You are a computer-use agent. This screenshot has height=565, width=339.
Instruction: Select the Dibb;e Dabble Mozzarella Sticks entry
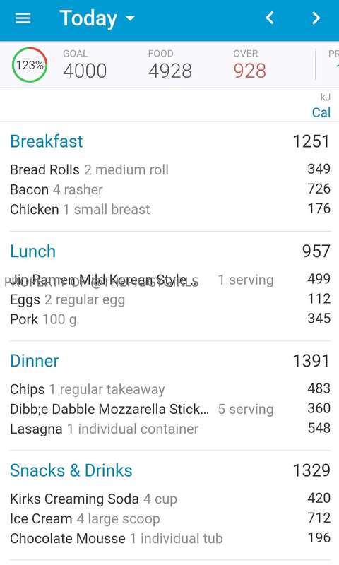(x=170, y=409)
